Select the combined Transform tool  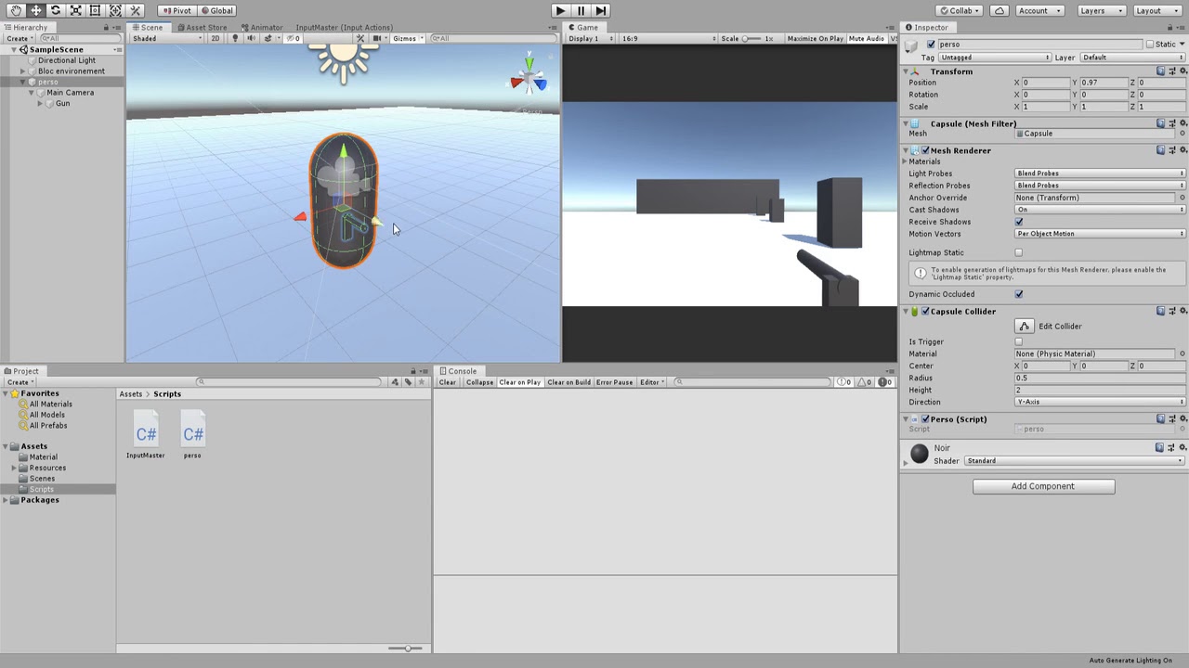115,10
